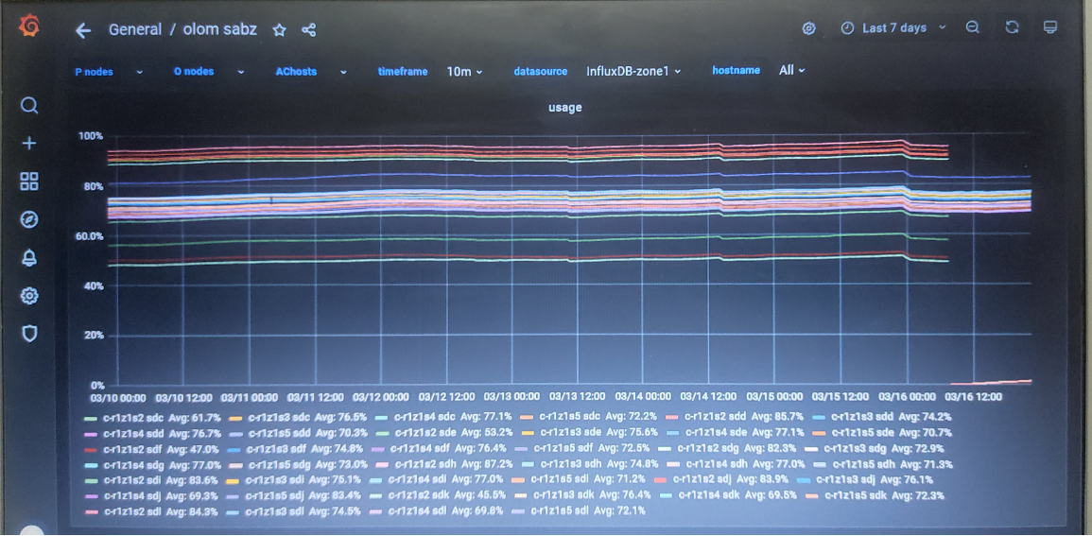This screenshot has width=1092, height=536.
Task: Open the hostname All dropdown
Action: (x=792, y=70)
